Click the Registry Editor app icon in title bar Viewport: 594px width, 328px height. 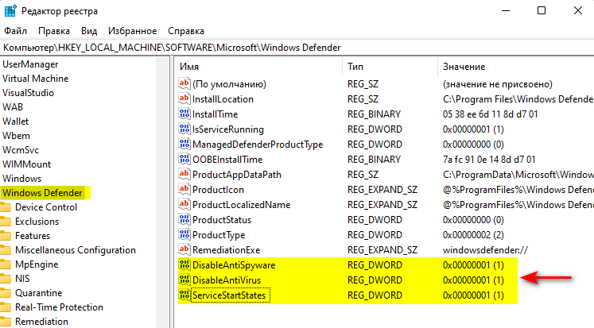coord(11,11)
